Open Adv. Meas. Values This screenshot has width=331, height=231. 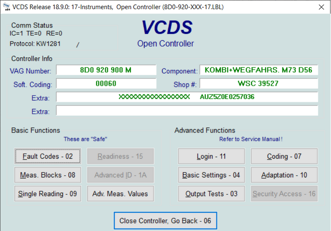click(x=120, y=193)
